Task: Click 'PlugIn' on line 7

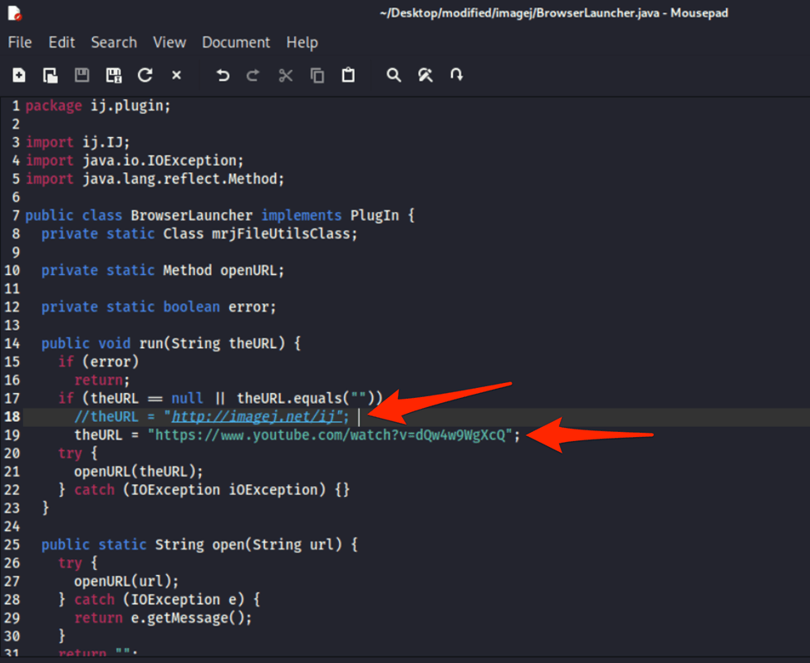Action: click(375, 215)
